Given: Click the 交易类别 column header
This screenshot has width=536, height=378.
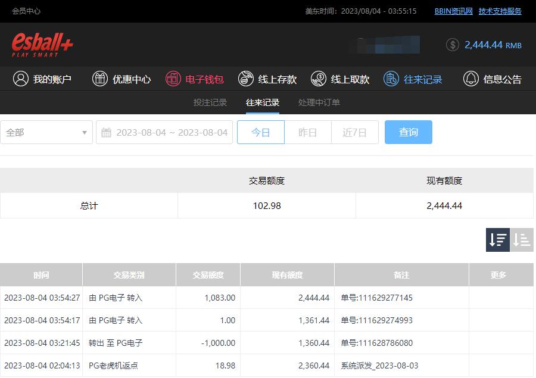Looking at the screenshot, I should [129, 275].
